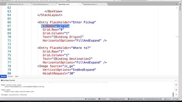182x102 pixels.
Task: Go to previous document with left arrow
Action: pyautogui.click(x=2, y=4)
